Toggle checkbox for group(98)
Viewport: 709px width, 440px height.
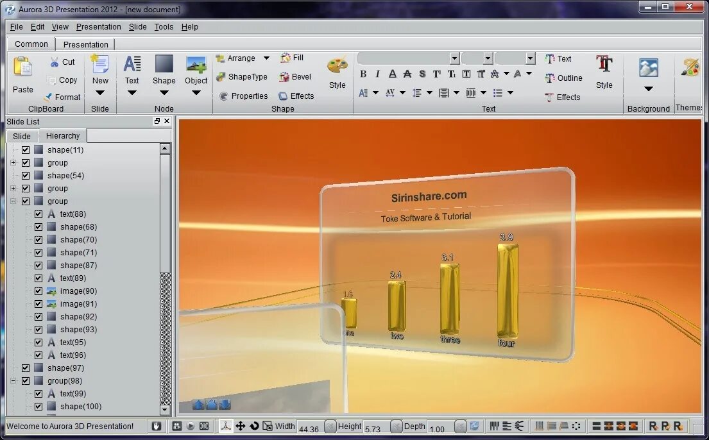25,381
